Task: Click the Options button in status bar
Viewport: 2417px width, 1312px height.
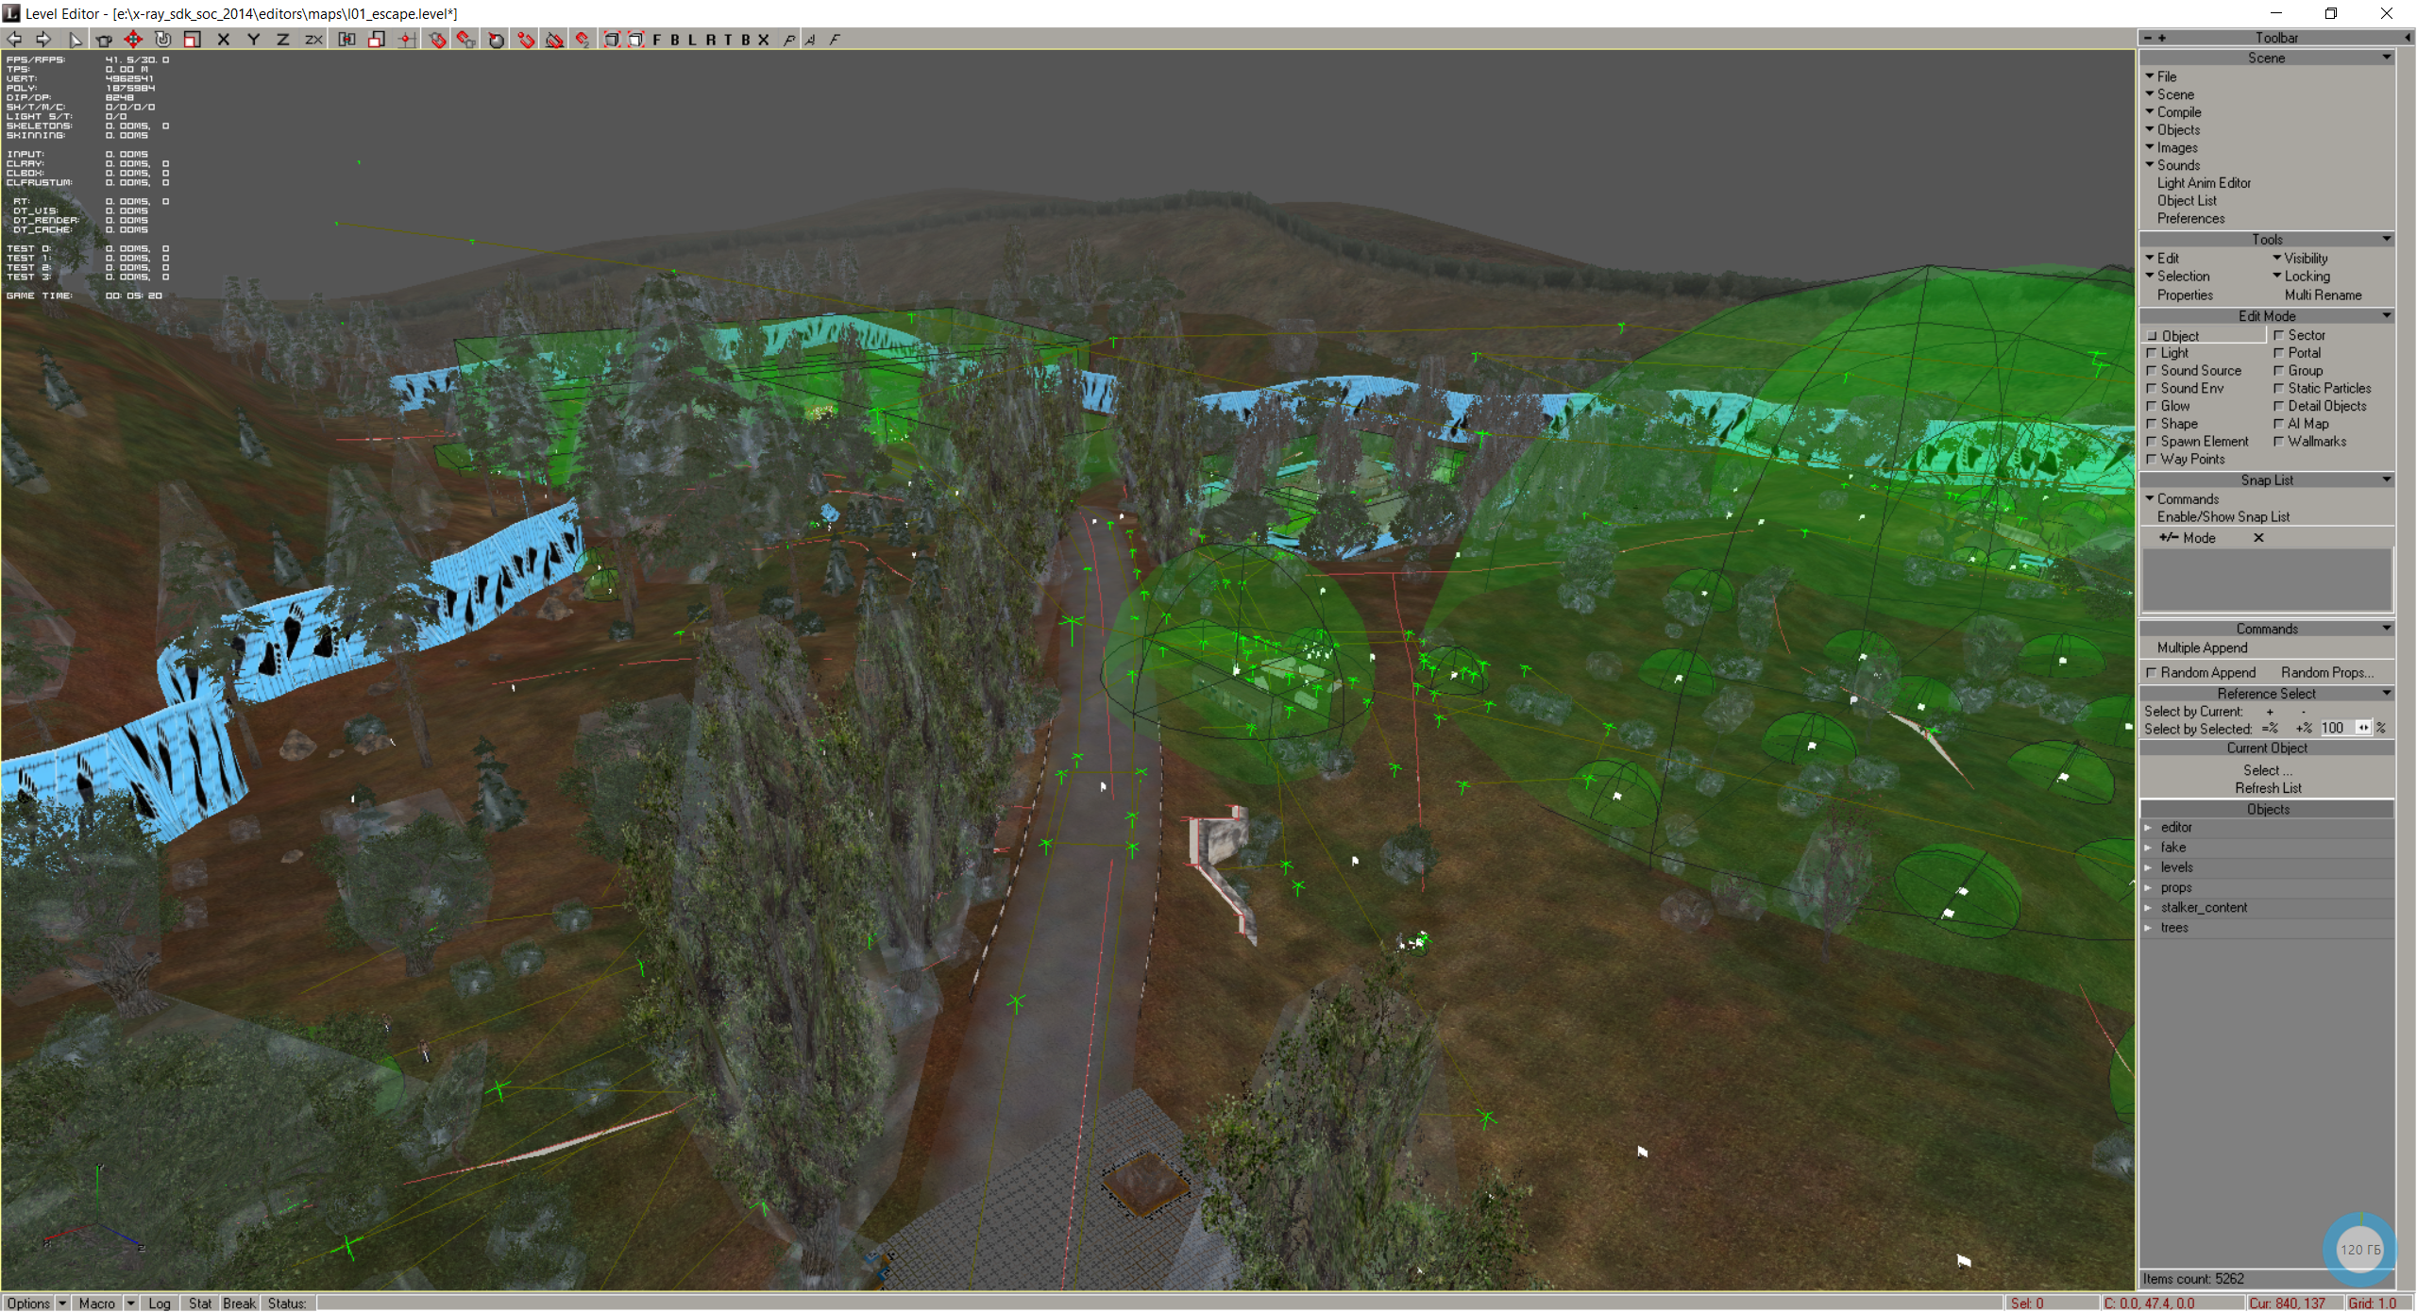Action: 28,1303
